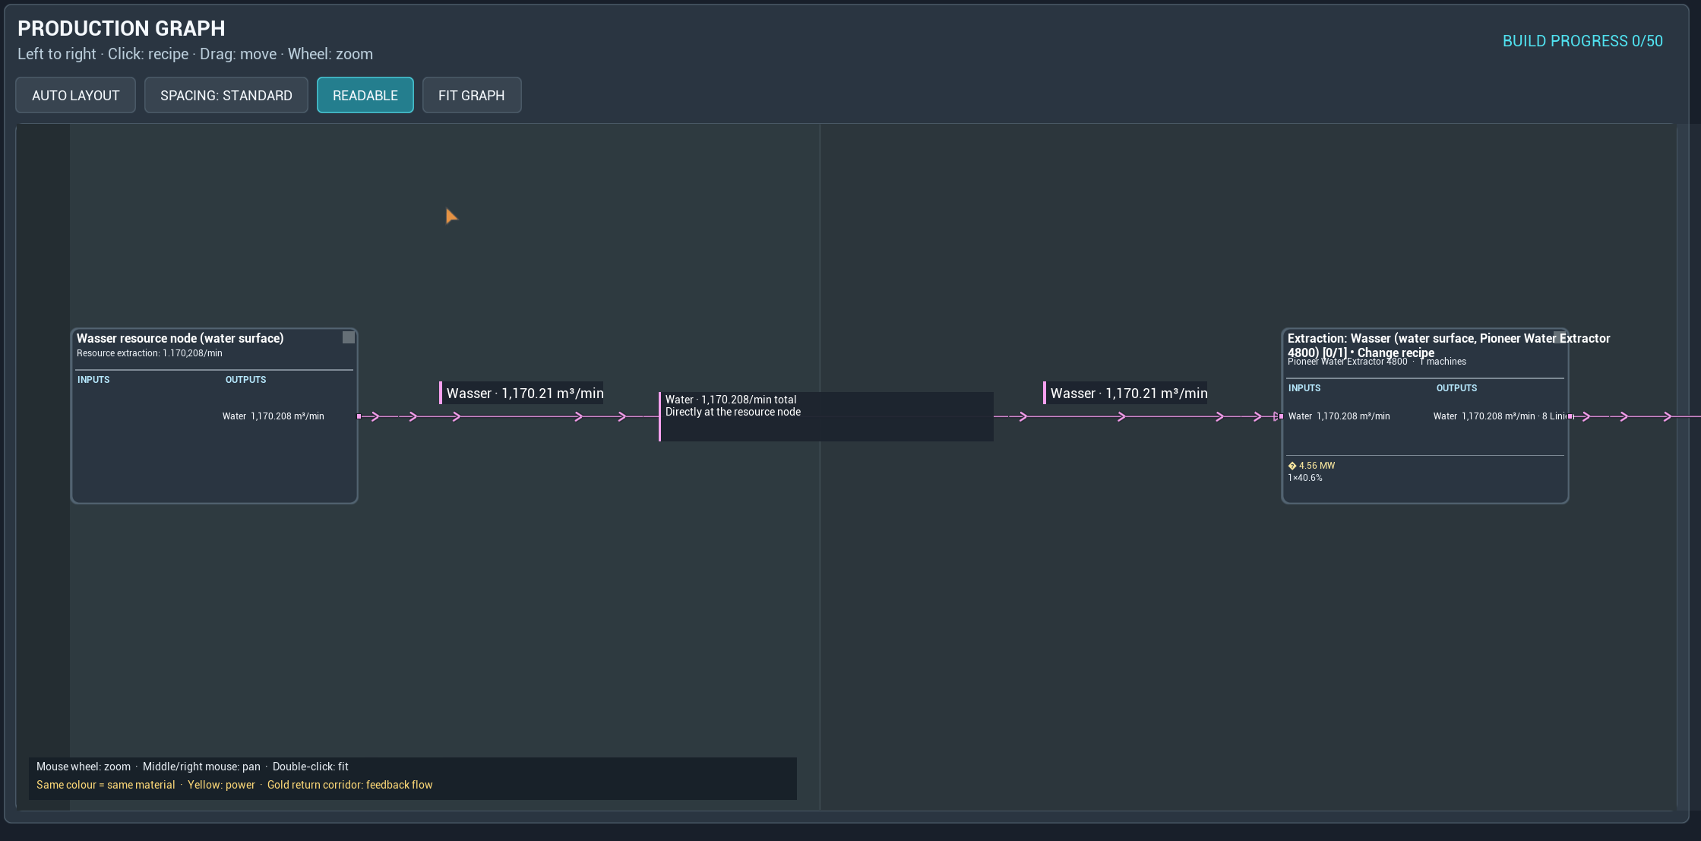1701x841 pixels.
Task: Click 'Resource extraction: 1.170,208/min' subtitle
Action: tap(150, 353)
